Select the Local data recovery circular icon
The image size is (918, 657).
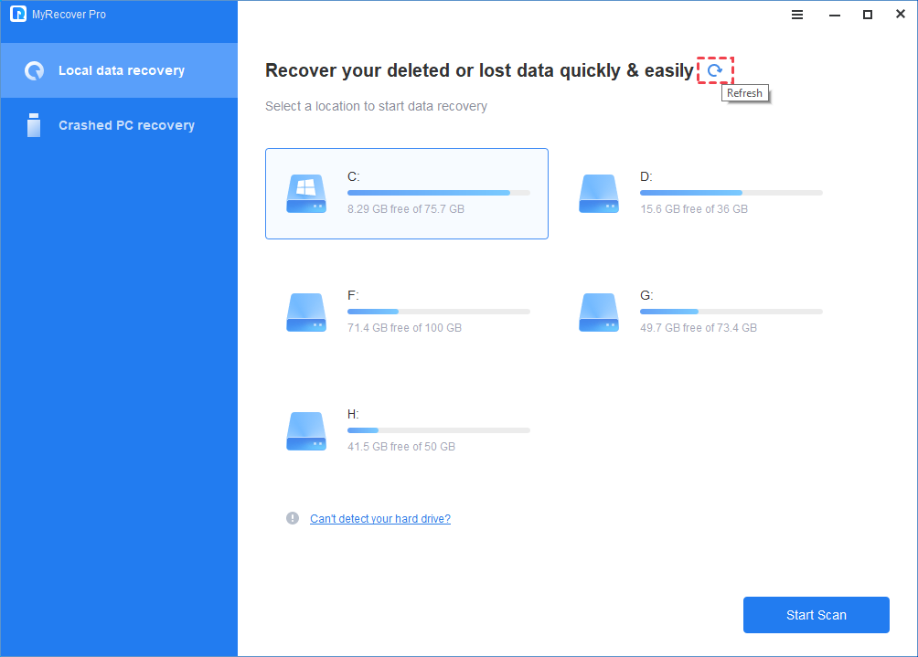click(34, 69)
